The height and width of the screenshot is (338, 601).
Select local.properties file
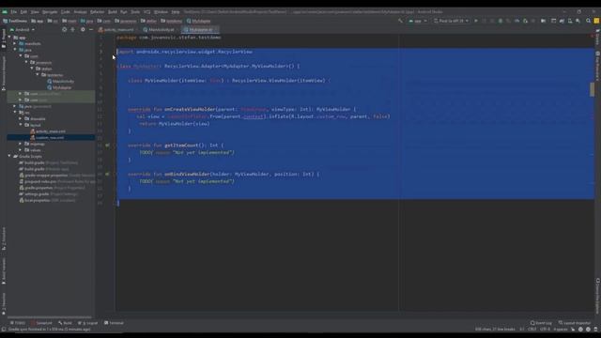coord(34,200)
